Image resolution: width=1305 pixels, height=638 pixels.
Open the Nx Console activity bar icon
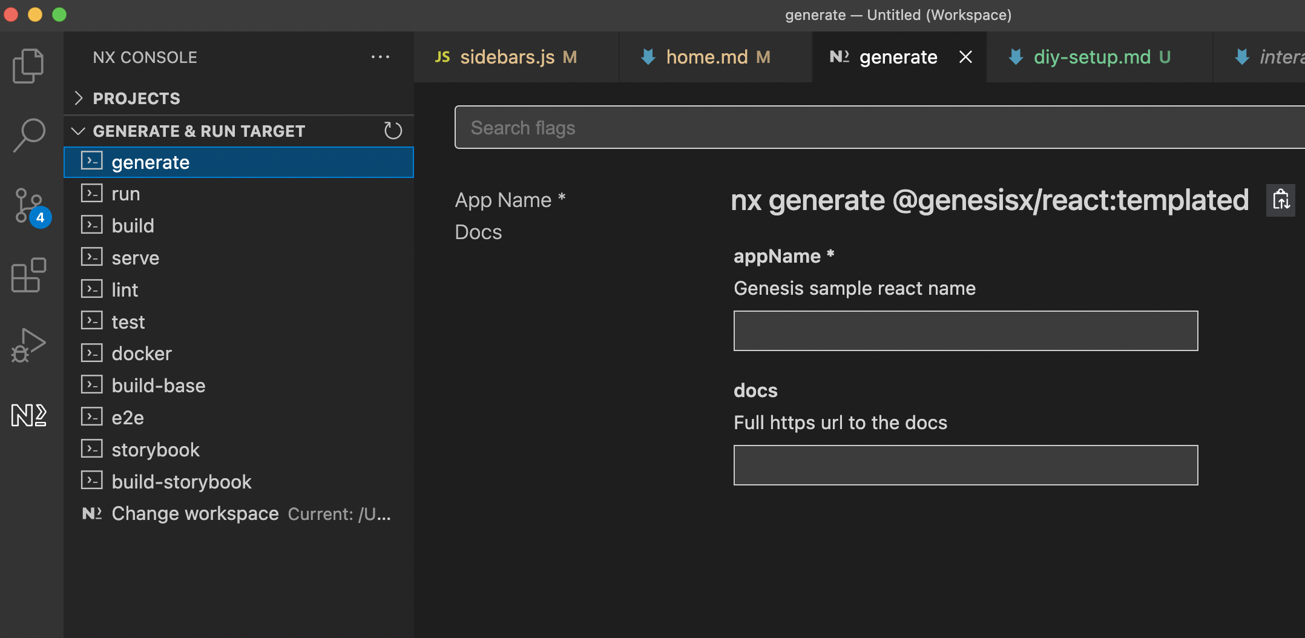[x=28, y=415]
